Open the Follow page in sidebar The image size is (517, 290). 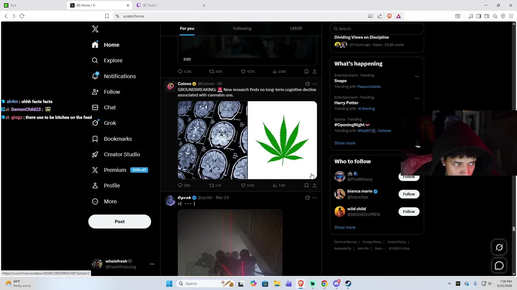point(106,92)
